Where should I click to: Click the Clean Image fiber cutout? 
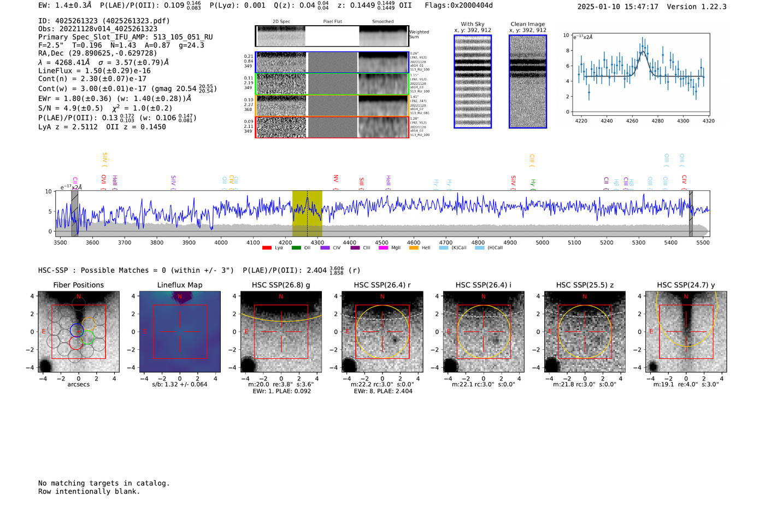point(528,81)
